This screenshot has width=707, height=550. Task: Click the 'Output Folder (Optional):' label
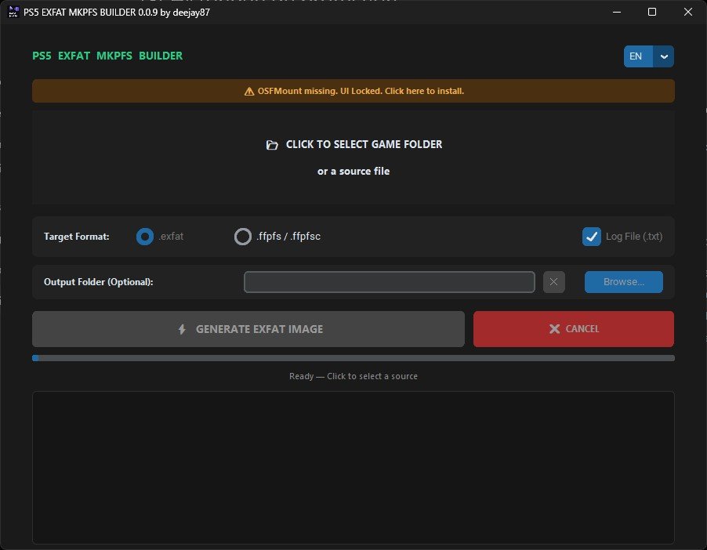pyautogui.click(x=98, y=282)
